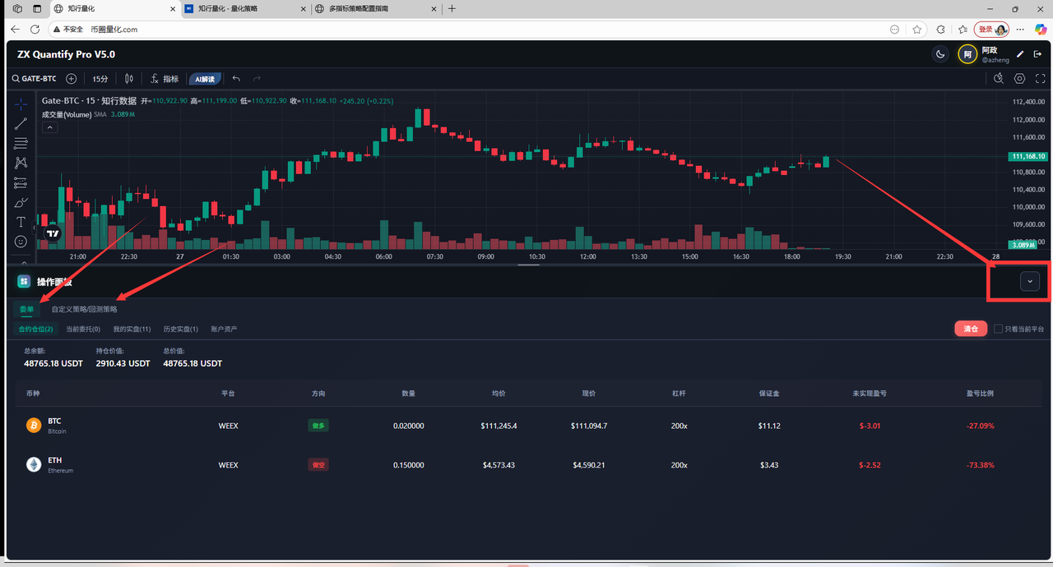Viewport: 1053px width, 567px height.
Task: Undo the last chart action
Action: click(x=236, y=79)
